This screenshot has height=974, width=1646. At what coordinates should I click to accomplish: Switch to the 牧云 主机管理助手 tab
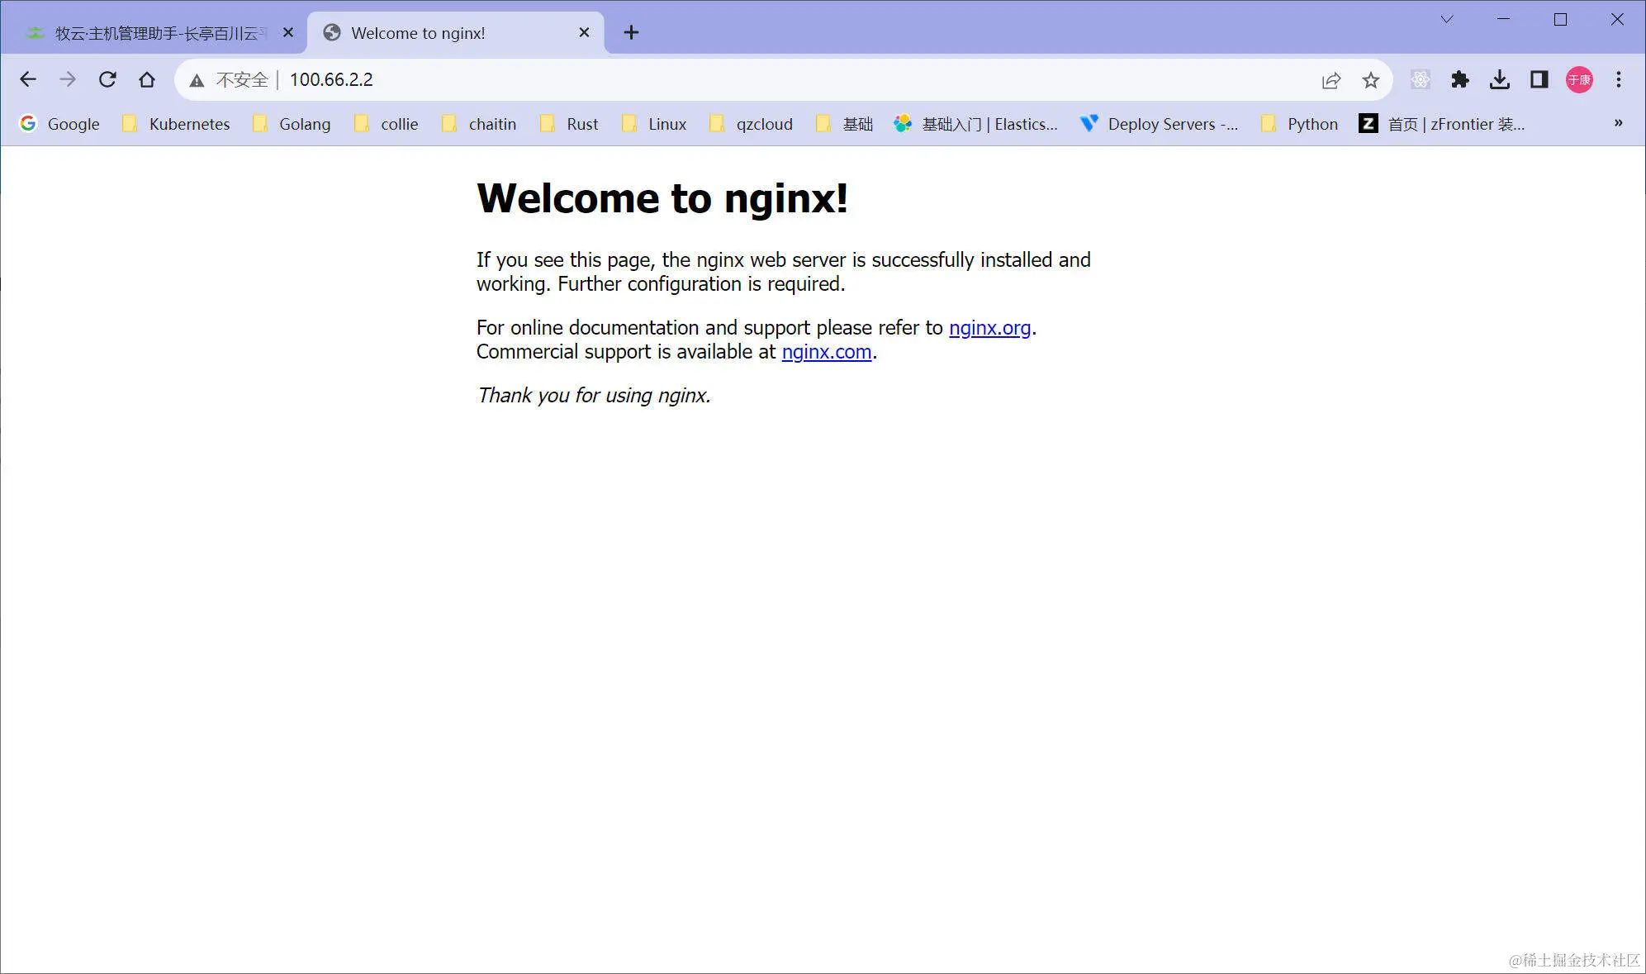157,33
